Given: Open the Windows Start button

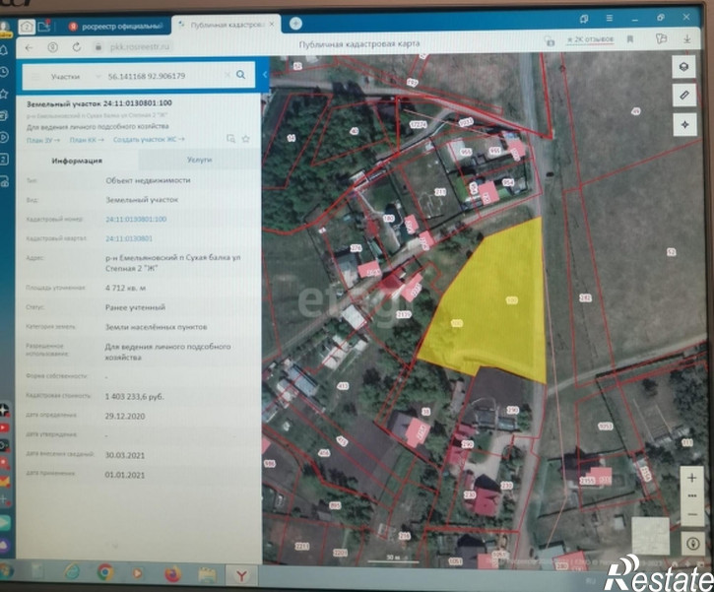Looking at the screenshot, I should [x=6, y=570].
